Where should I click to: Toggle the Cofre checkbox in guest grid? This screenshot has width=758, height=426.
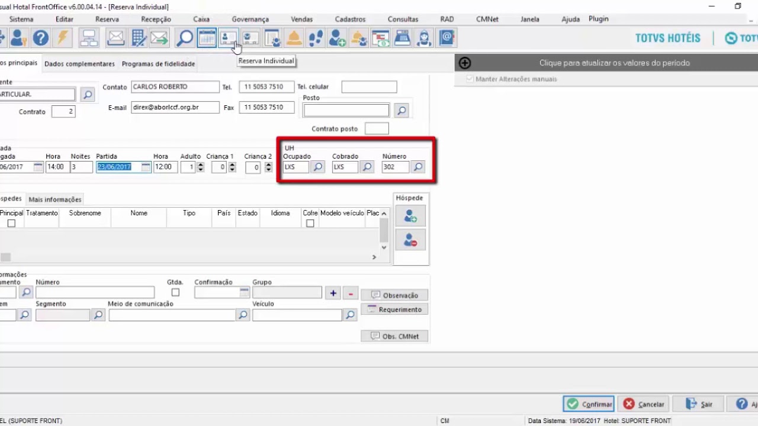(x=310, y=223)
